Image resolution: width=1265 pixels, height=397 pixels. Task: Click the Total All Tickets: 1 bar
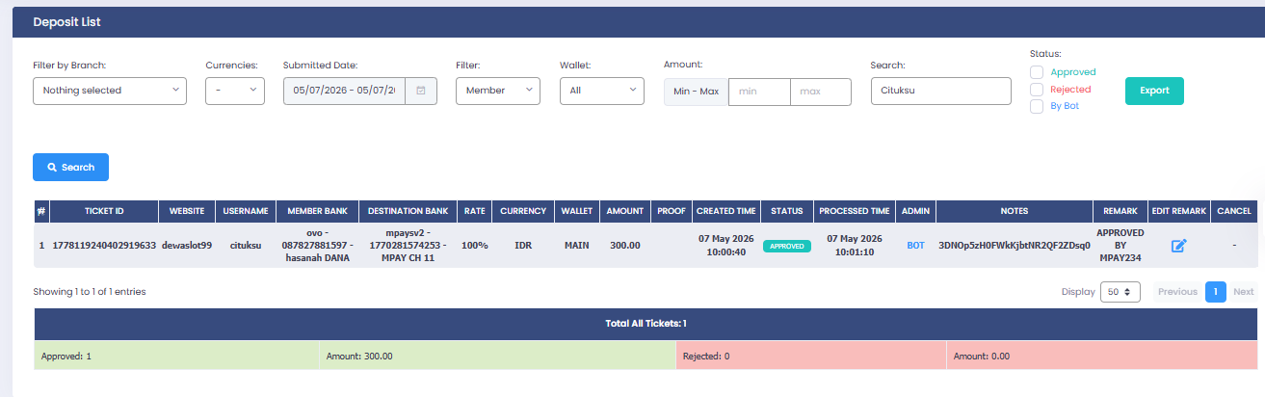click(x=646, y=324)
